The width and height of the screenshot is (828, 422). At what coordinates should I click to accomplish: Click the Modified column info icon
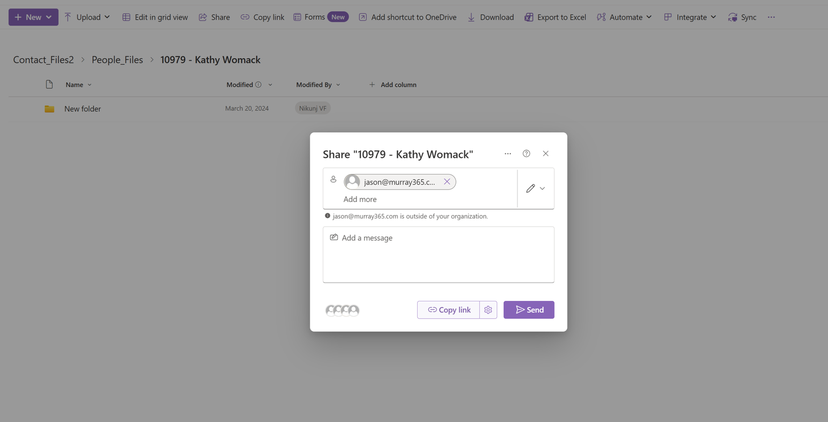(x=258, y=84)
